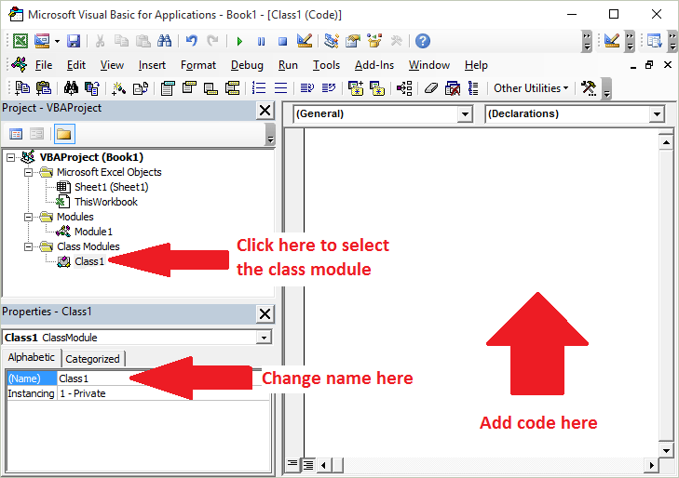Open the Insert UserForm dropdown arrow
The image size is (679, 478).
[57, 41]
